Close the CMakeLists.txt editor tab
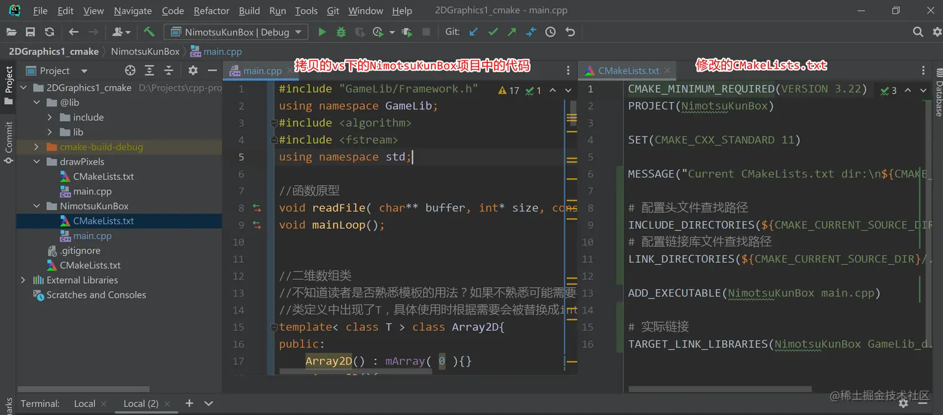Screen dimensions: 943x415 coord(667,71)
